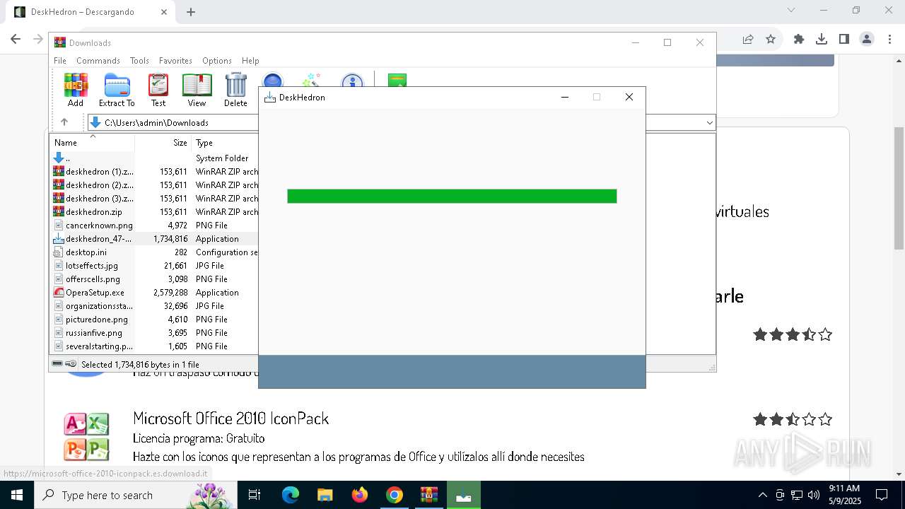Open File Explorer from the taskbar
This screenshot has height=509, width=905.
325,495
